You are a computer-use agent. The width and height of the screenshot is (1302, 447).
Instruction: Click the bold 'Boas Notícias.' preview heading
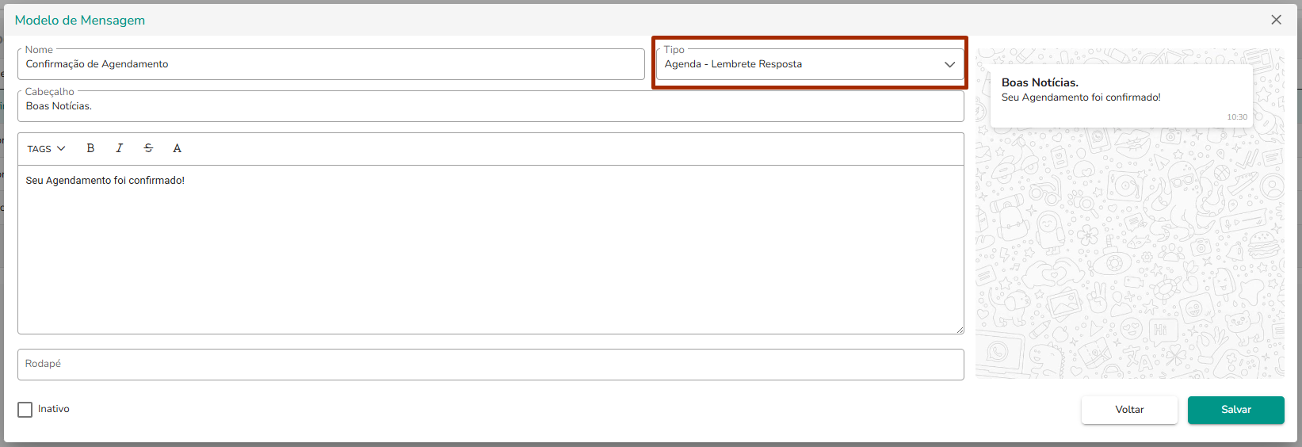coord(1040,82)
